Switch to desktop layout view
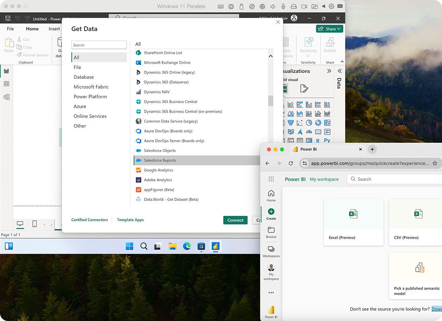This screenshot has width=442, height=321. point(20,224)
